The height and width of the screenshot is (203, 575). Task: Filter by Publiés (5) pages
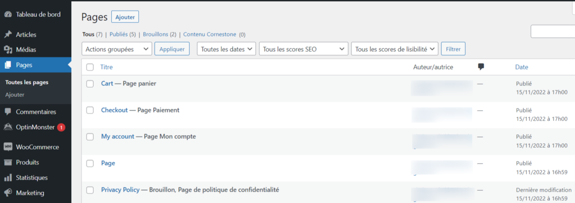click(x=122, y=35)
